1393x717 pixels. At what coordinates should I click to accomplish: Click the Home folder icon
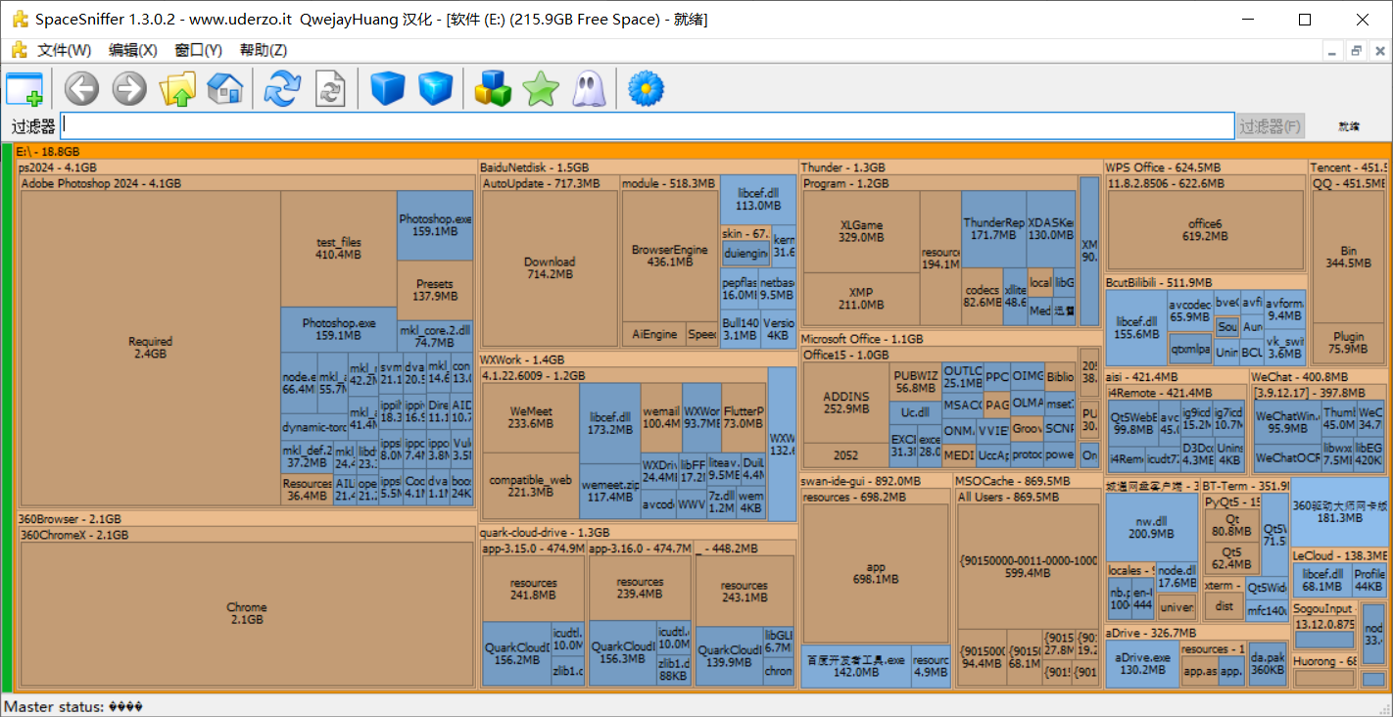(x=224, y=89)
